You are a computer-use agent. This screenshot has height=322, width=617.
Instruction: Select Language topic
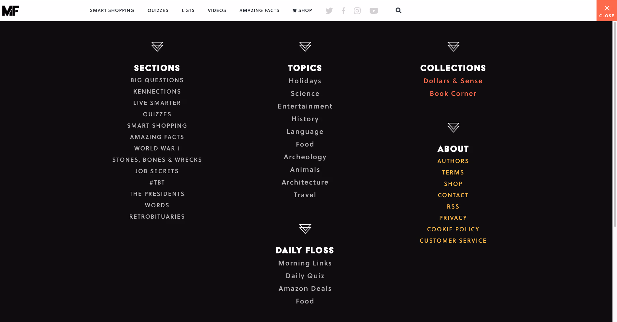pos(305,132)
